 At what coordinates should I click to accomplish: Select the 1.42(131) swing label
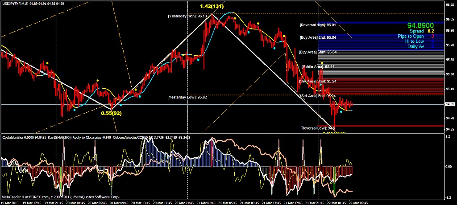click(211, 6)
